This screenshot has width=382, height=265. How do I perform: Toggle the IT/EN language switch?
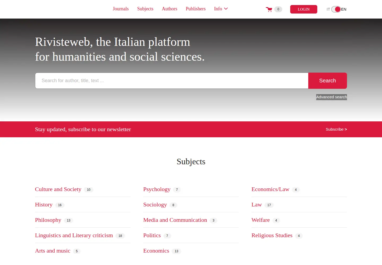coord(336,9)
